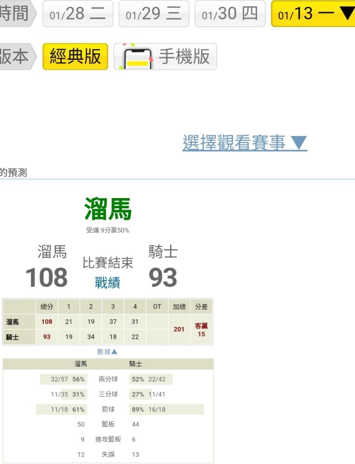Click the 失誤 stat label

pyautogui.click(x=108, y=455)
